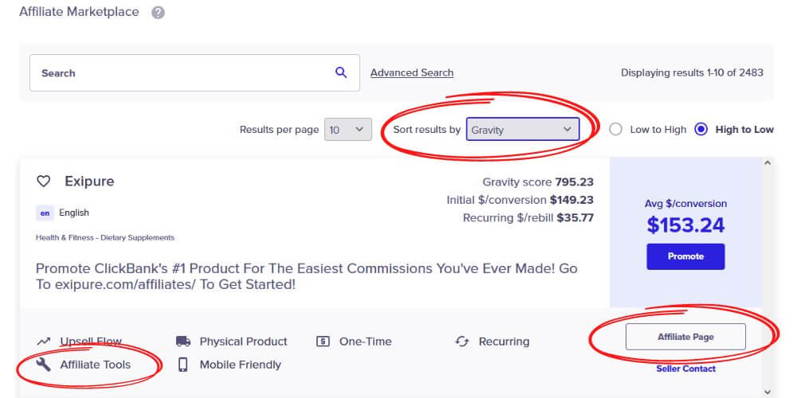Click the blue Promote button
The image size is (797, 398).
click(x=685, y=256)
